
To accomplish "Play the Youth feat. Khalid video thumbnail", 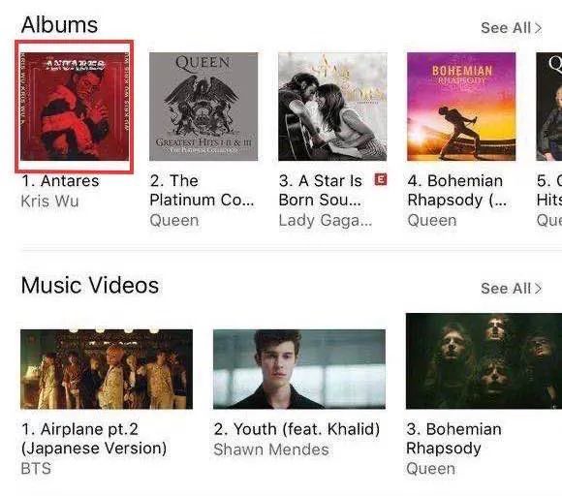I will (299, 369).
